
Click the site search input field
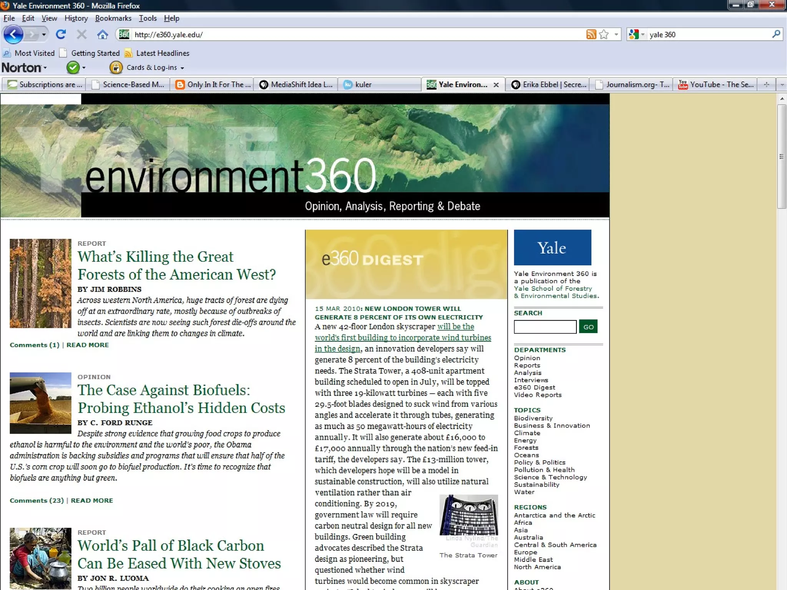pos(545,327)
